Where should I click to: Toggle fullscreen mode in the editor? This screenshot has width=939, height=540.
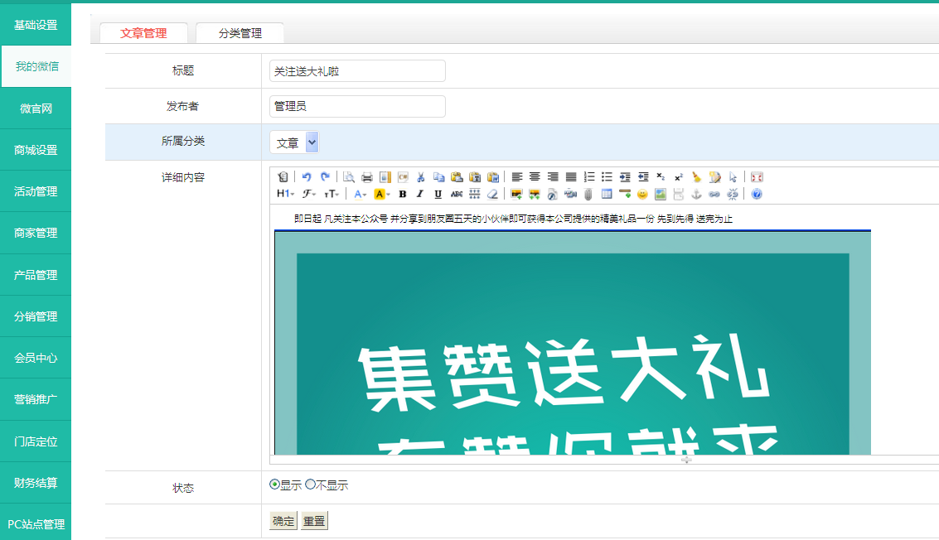coord(756,176)
